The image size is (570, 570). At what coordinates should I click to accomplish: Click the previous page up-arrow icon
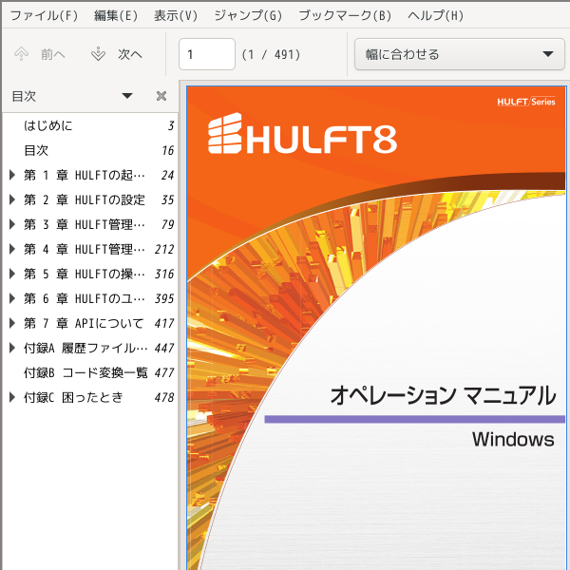coord(22,54)
